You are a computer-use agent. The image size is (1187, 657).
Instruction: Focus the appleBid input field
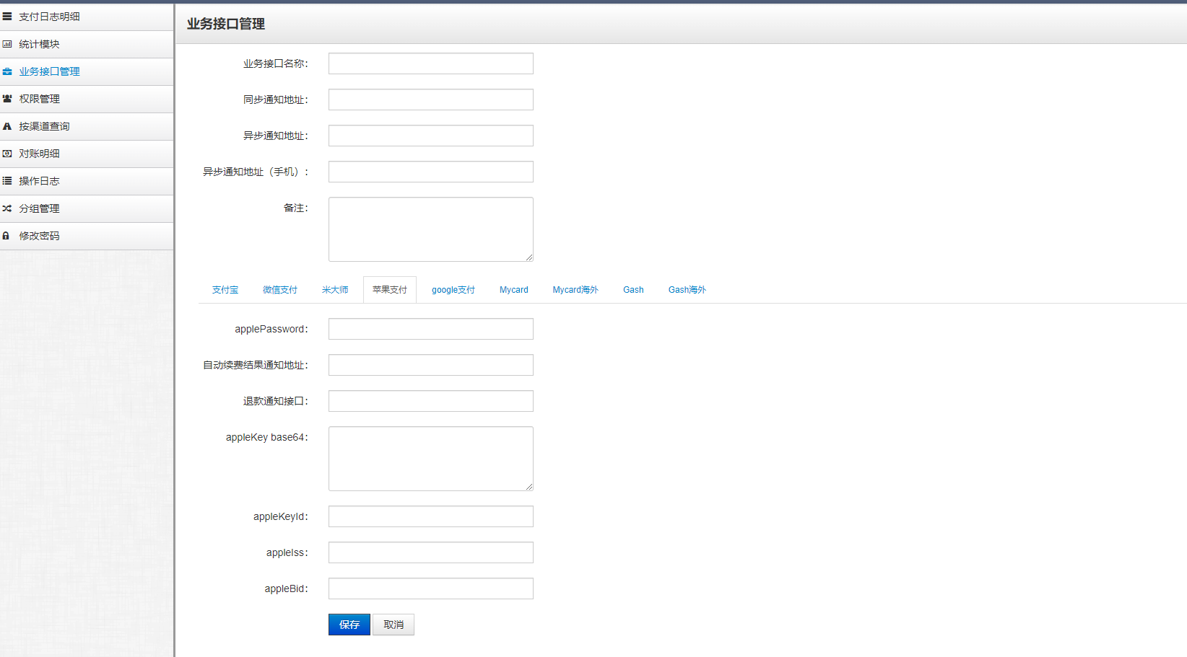tap(431, 588)
